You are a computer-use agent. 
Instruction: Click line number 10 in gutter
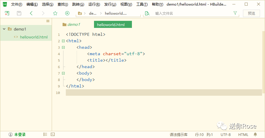tap(58, 93)
